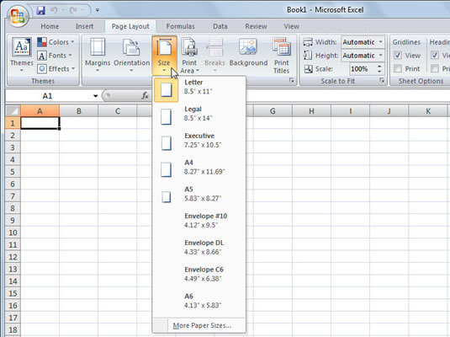Choose Letter 8.5" x 11" paper size
The height and width of the screenshot is (337, 450).
coord(199,89)
